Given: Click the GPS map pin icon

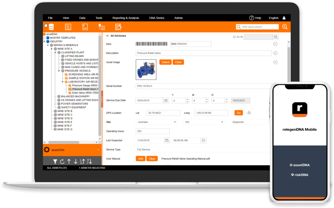Looking at the screenshot, I should coord(249,113).
